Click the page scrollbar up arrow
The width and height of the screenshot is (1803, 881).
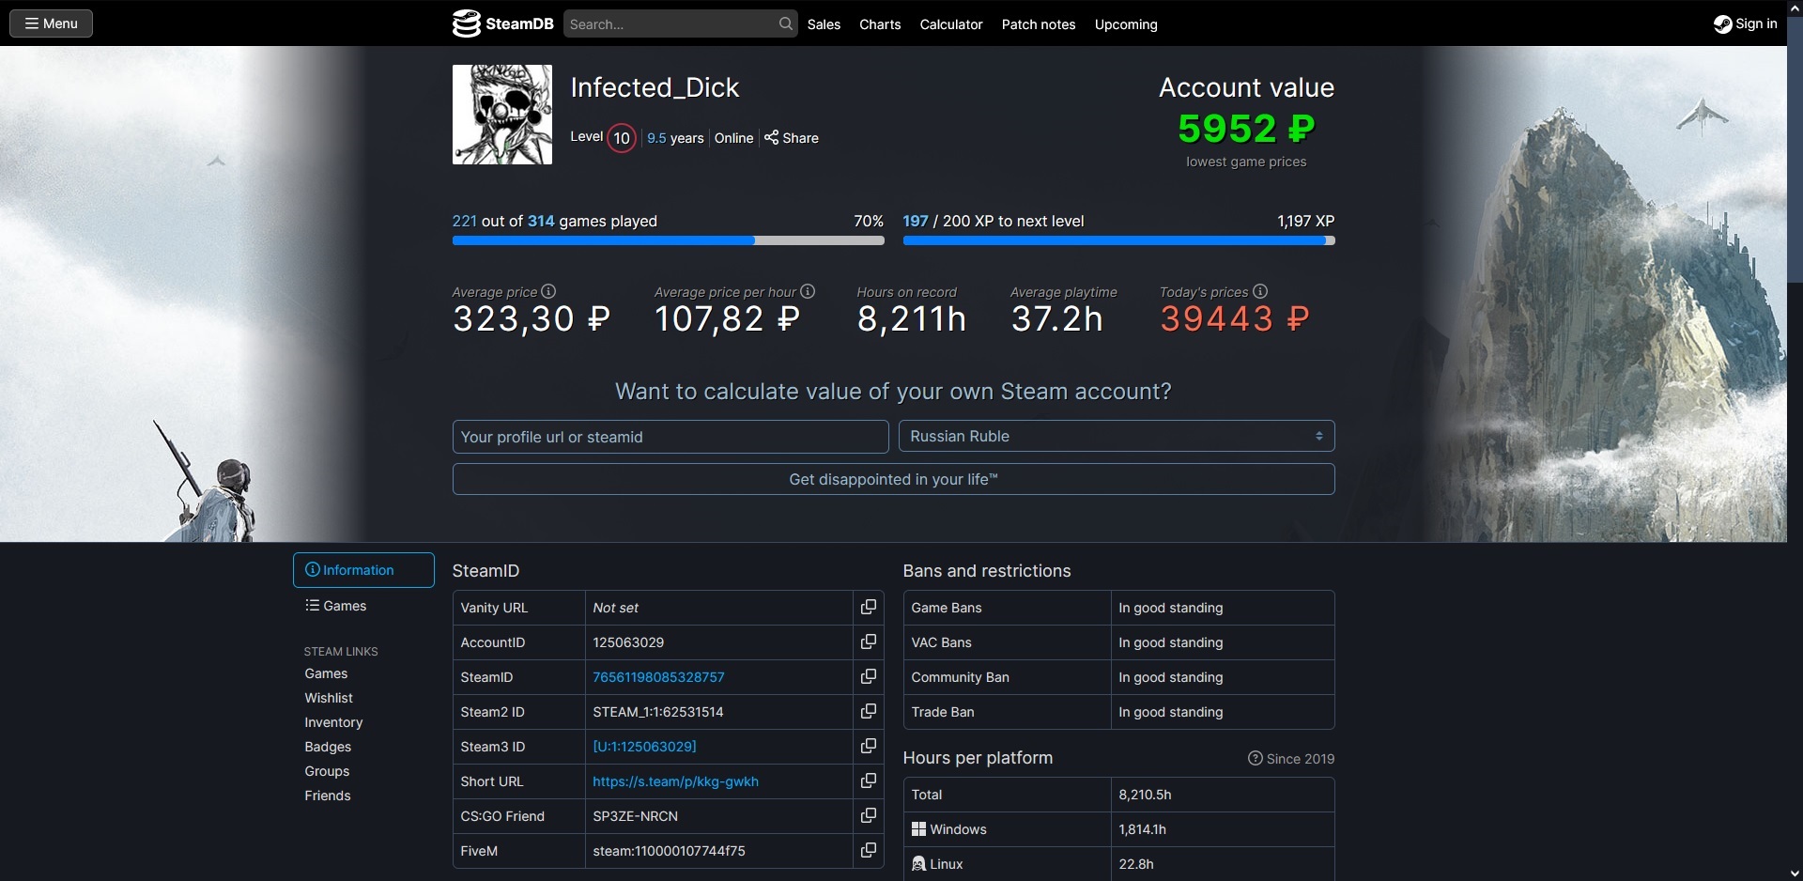coord(1795,8)
